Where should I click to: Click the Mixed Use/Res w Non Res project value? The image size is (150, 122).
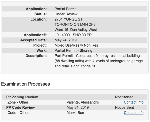76,45
